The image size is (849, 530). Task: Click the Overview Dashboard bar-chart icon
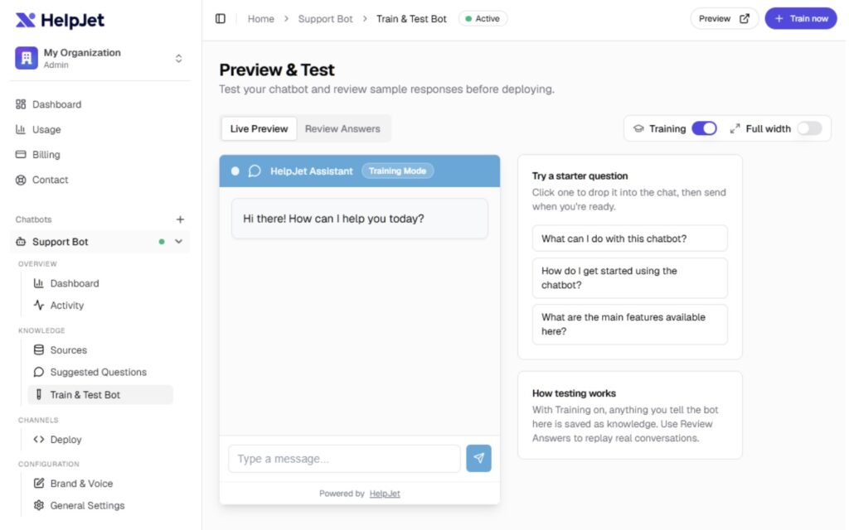(x=38, y=283)
